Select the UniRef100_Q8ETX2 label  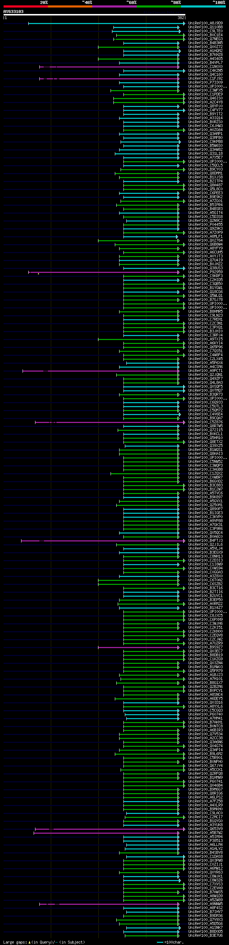[x=205, y=442]
